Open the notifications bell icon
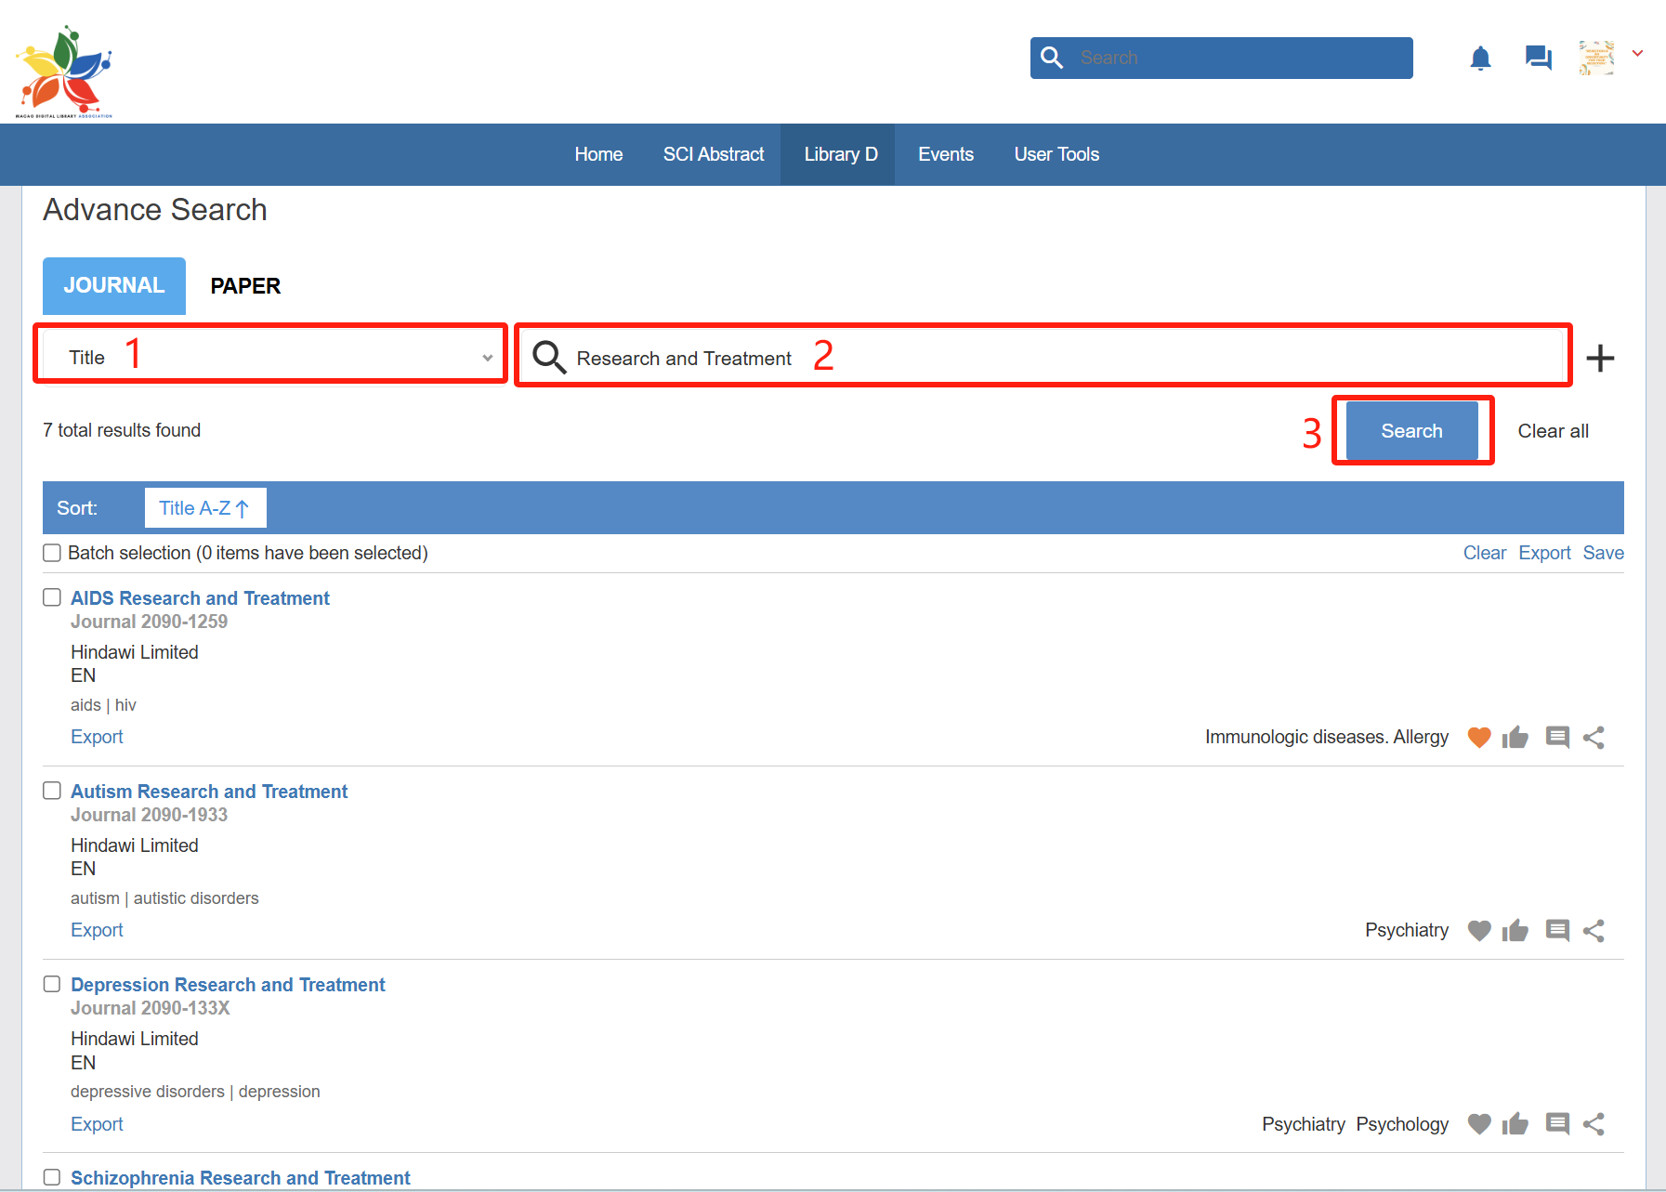This screenshot has width=1666, height=1192. pos(1480,59)
